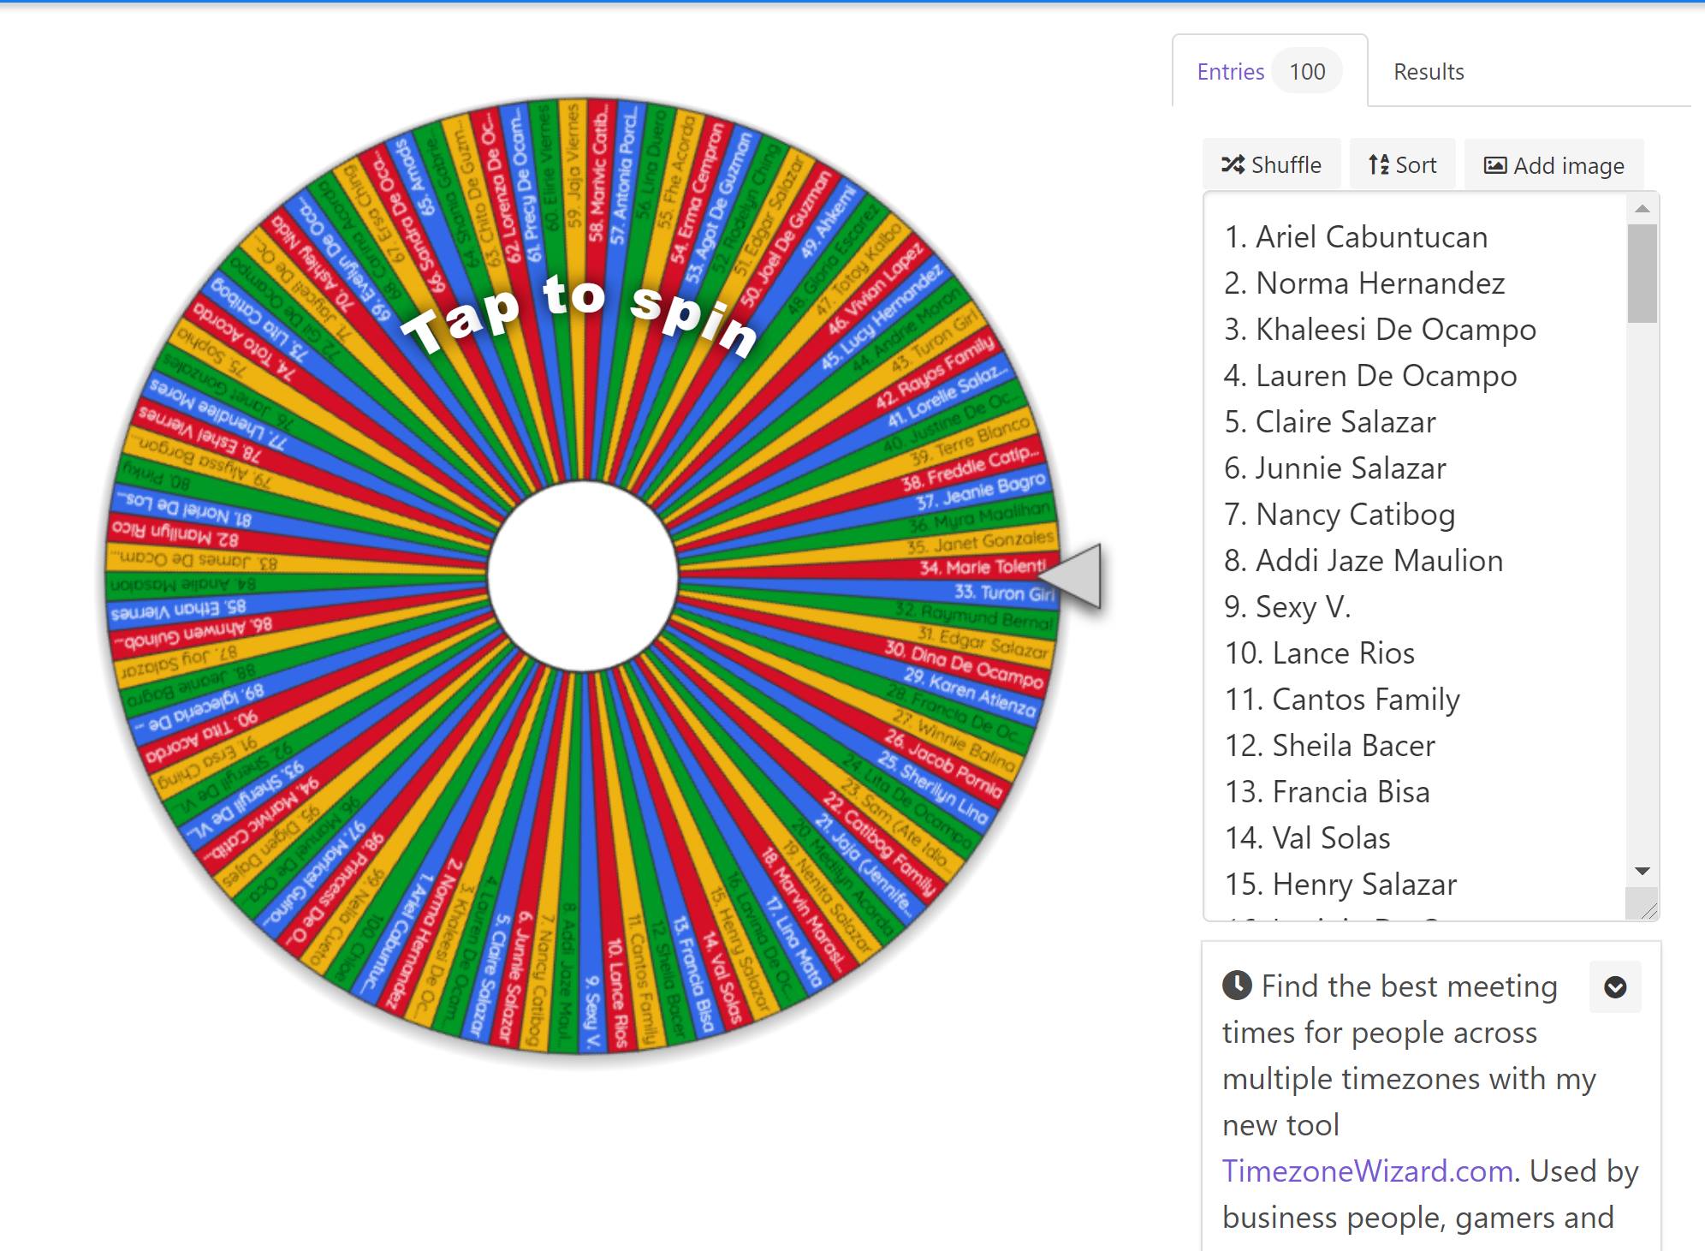Click entry '12. Sheila Bacer' in the list

click(1330, 746)
